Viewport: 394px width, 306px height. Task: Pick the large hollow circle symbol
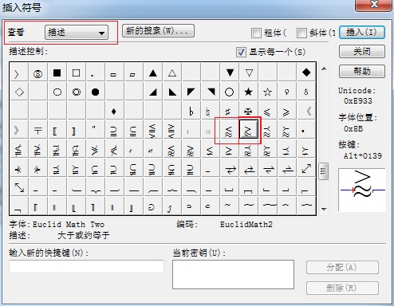(x=229, y=92)
